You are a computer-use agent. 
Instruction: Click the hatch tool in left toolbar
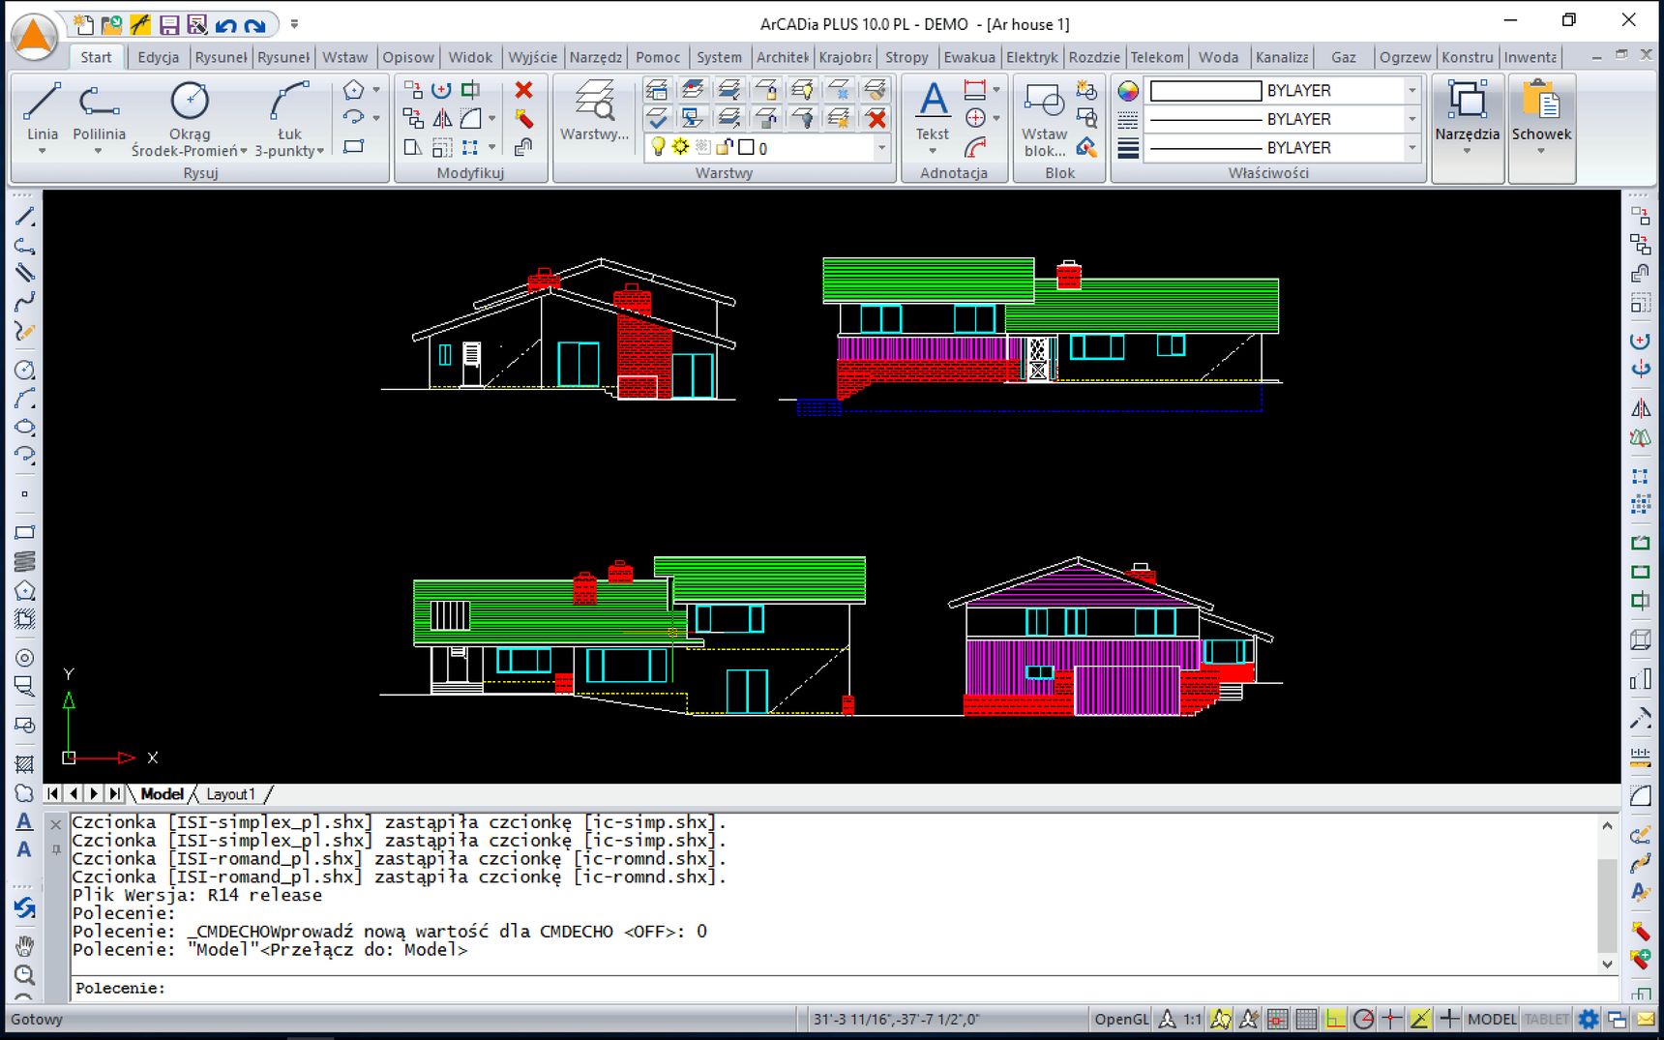tap(25, 763)
